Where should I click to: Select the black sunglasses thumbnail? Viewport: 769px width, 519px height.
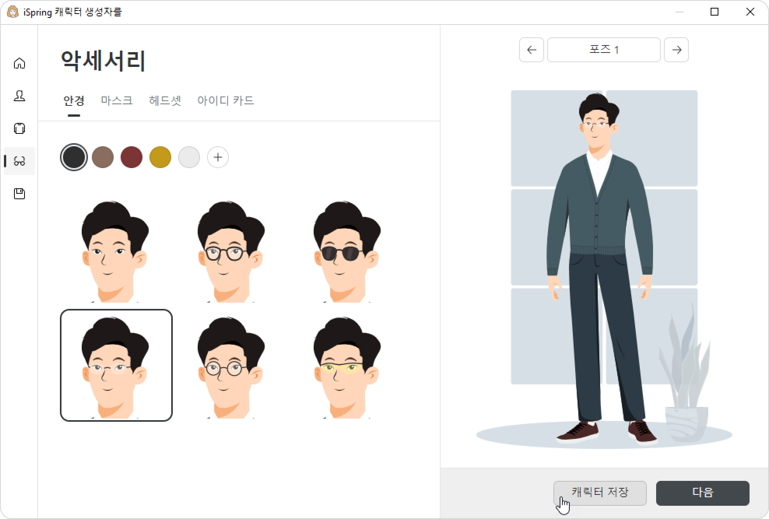pyautogui.click(x=347, y=251)
